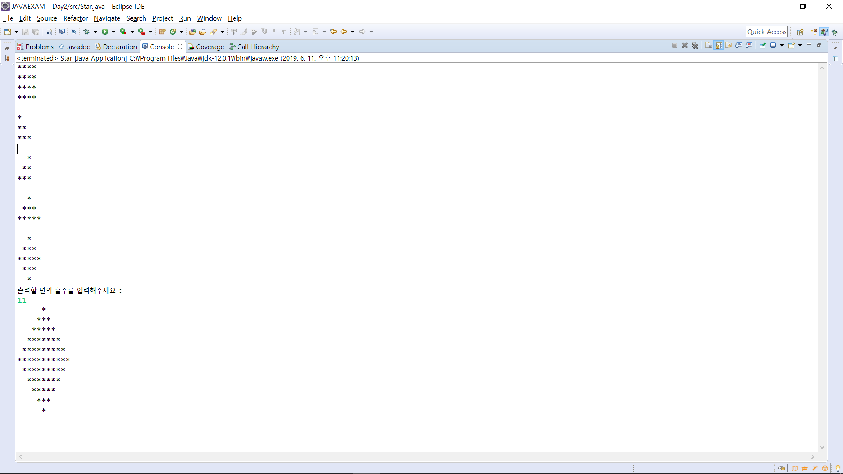Click the Run launch button
This screenshot has height=474, width=843.
105,32
